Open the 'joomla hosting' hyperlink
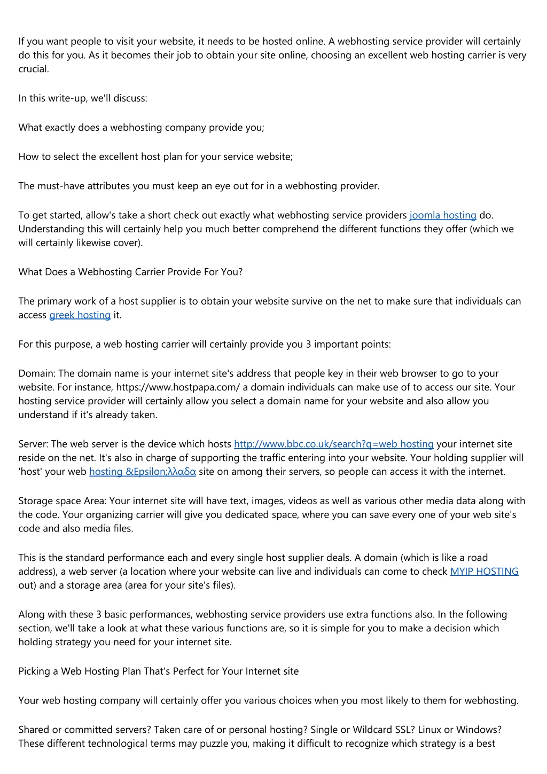 pyautogui.click(x=443, y=215)
